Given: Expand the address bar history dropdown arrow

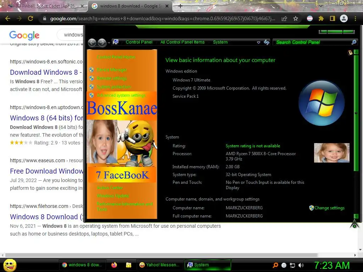Looking at the screenshot, I should click(258, 42).
